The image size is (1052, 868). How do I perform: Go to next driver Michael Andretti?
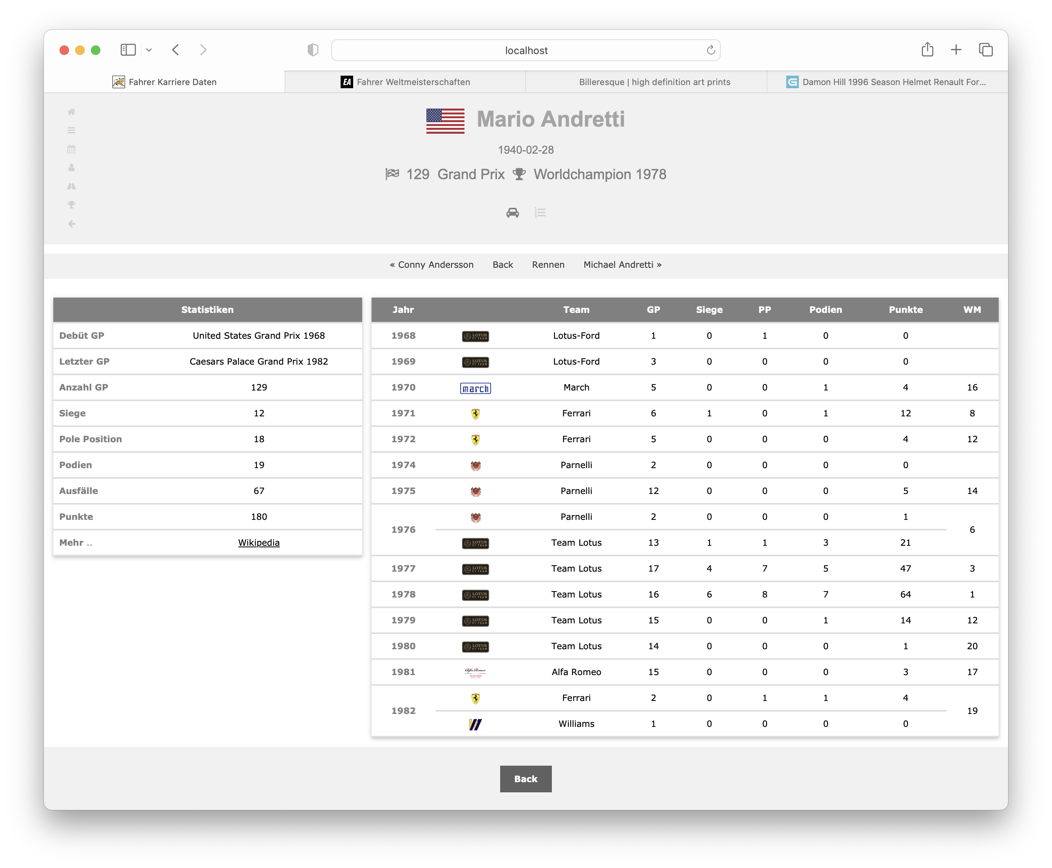tap(622, 265)
